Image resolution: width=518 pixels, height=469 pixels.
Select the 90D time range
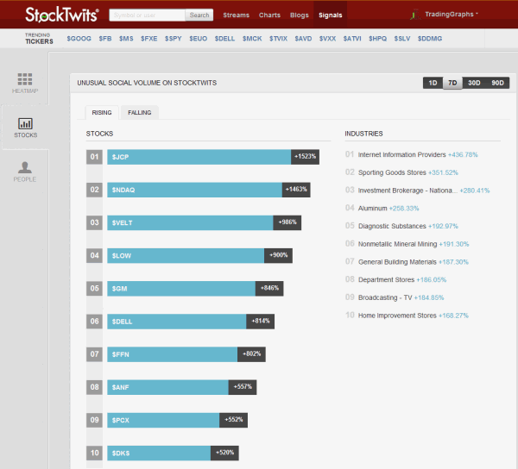[x=497, y=83]
